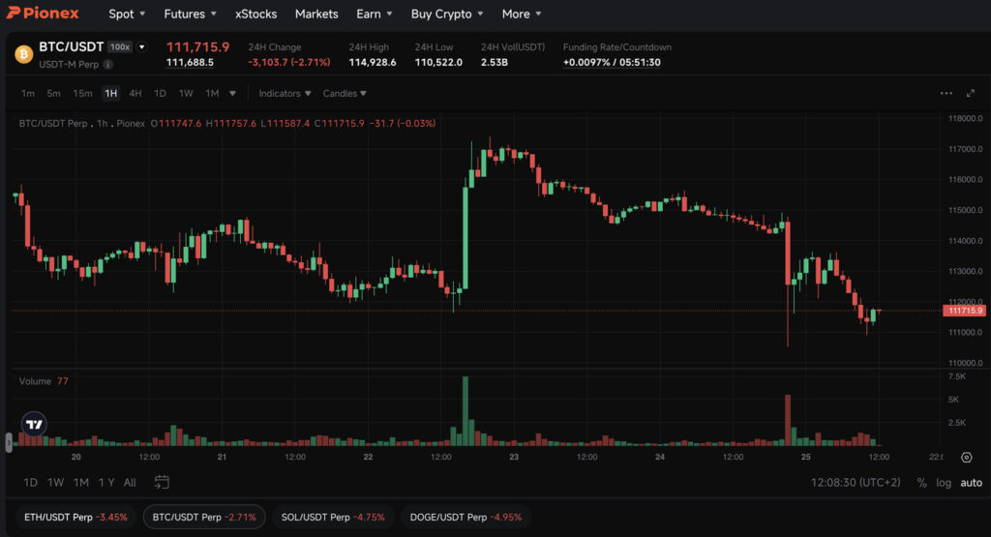
Task: Click the Funding Rate/Countdown value
Action: 612,63
